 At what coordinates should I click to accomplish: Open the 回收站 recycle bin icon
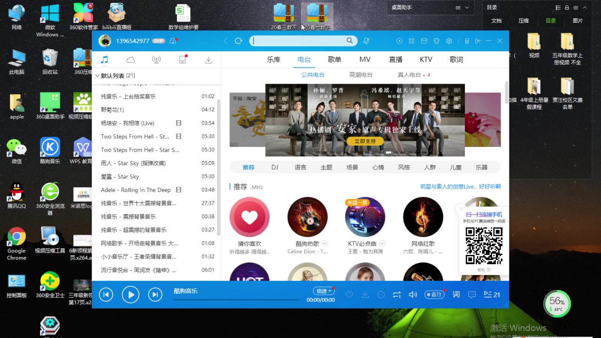[x=50, y=61]
